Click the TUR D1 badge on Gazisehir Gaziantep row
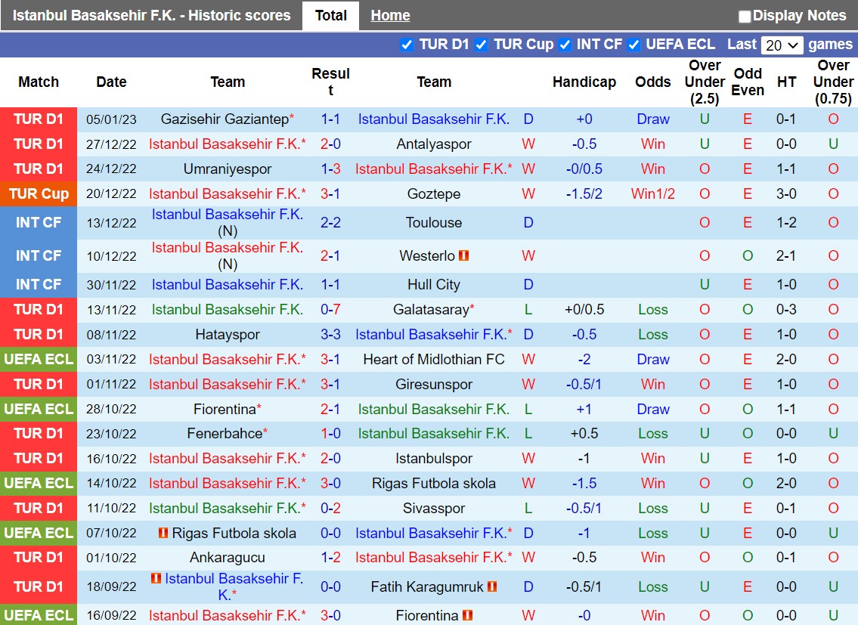The image size is (858, 625). click(39, 119)
